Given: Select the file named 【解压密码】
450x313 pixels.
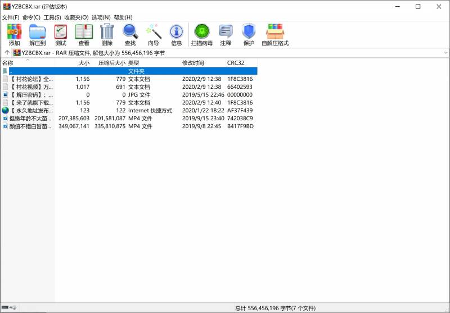Looking at the screenshot, I should 31,94.
